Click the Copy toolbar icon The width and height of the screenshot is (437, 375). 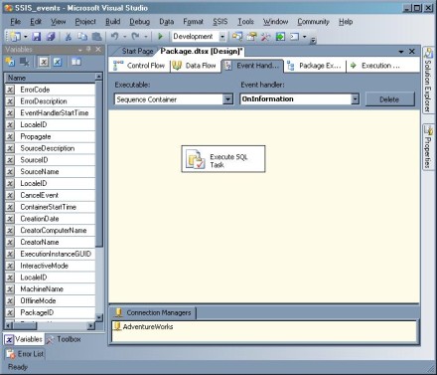pos(82,36)
